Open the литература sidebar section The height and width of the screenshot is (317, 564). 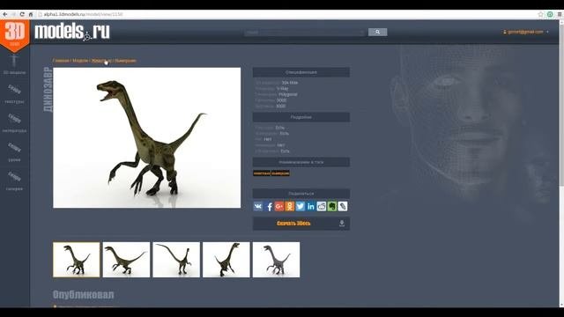click(x=14, y=123)
